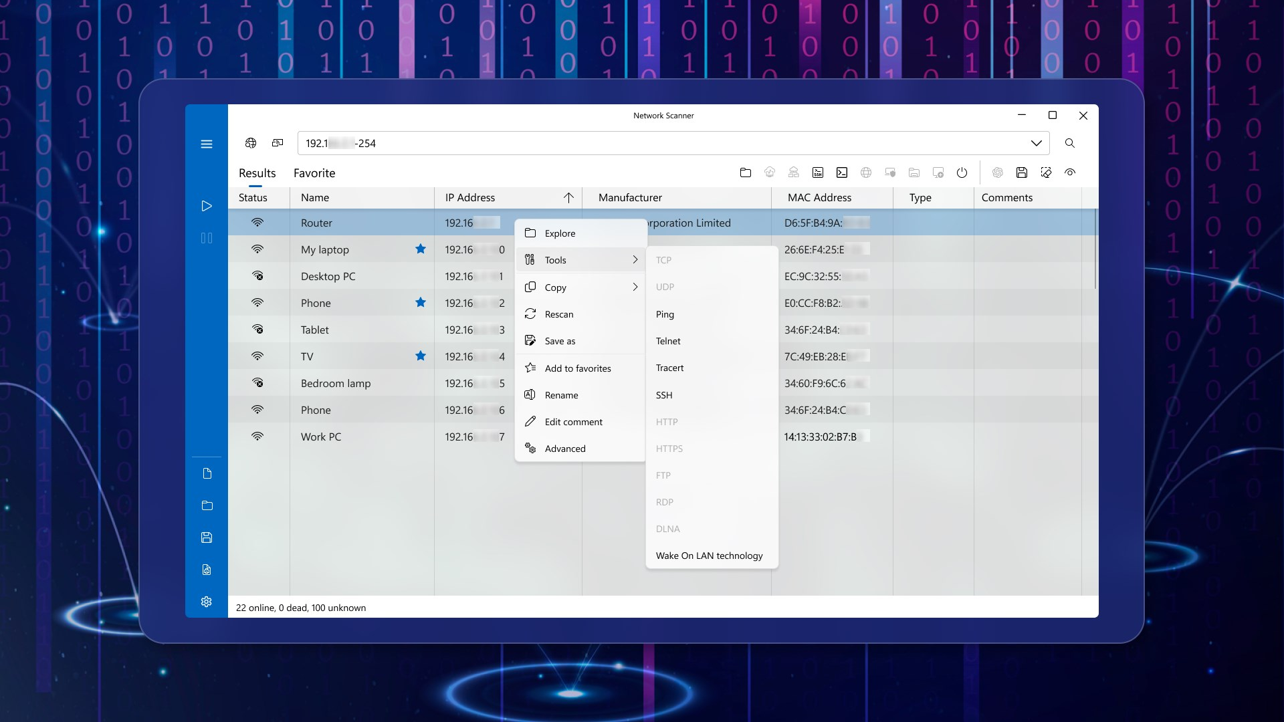
Task: Expand the IP range address dropdown
Action: click(x=1036, y=143)
